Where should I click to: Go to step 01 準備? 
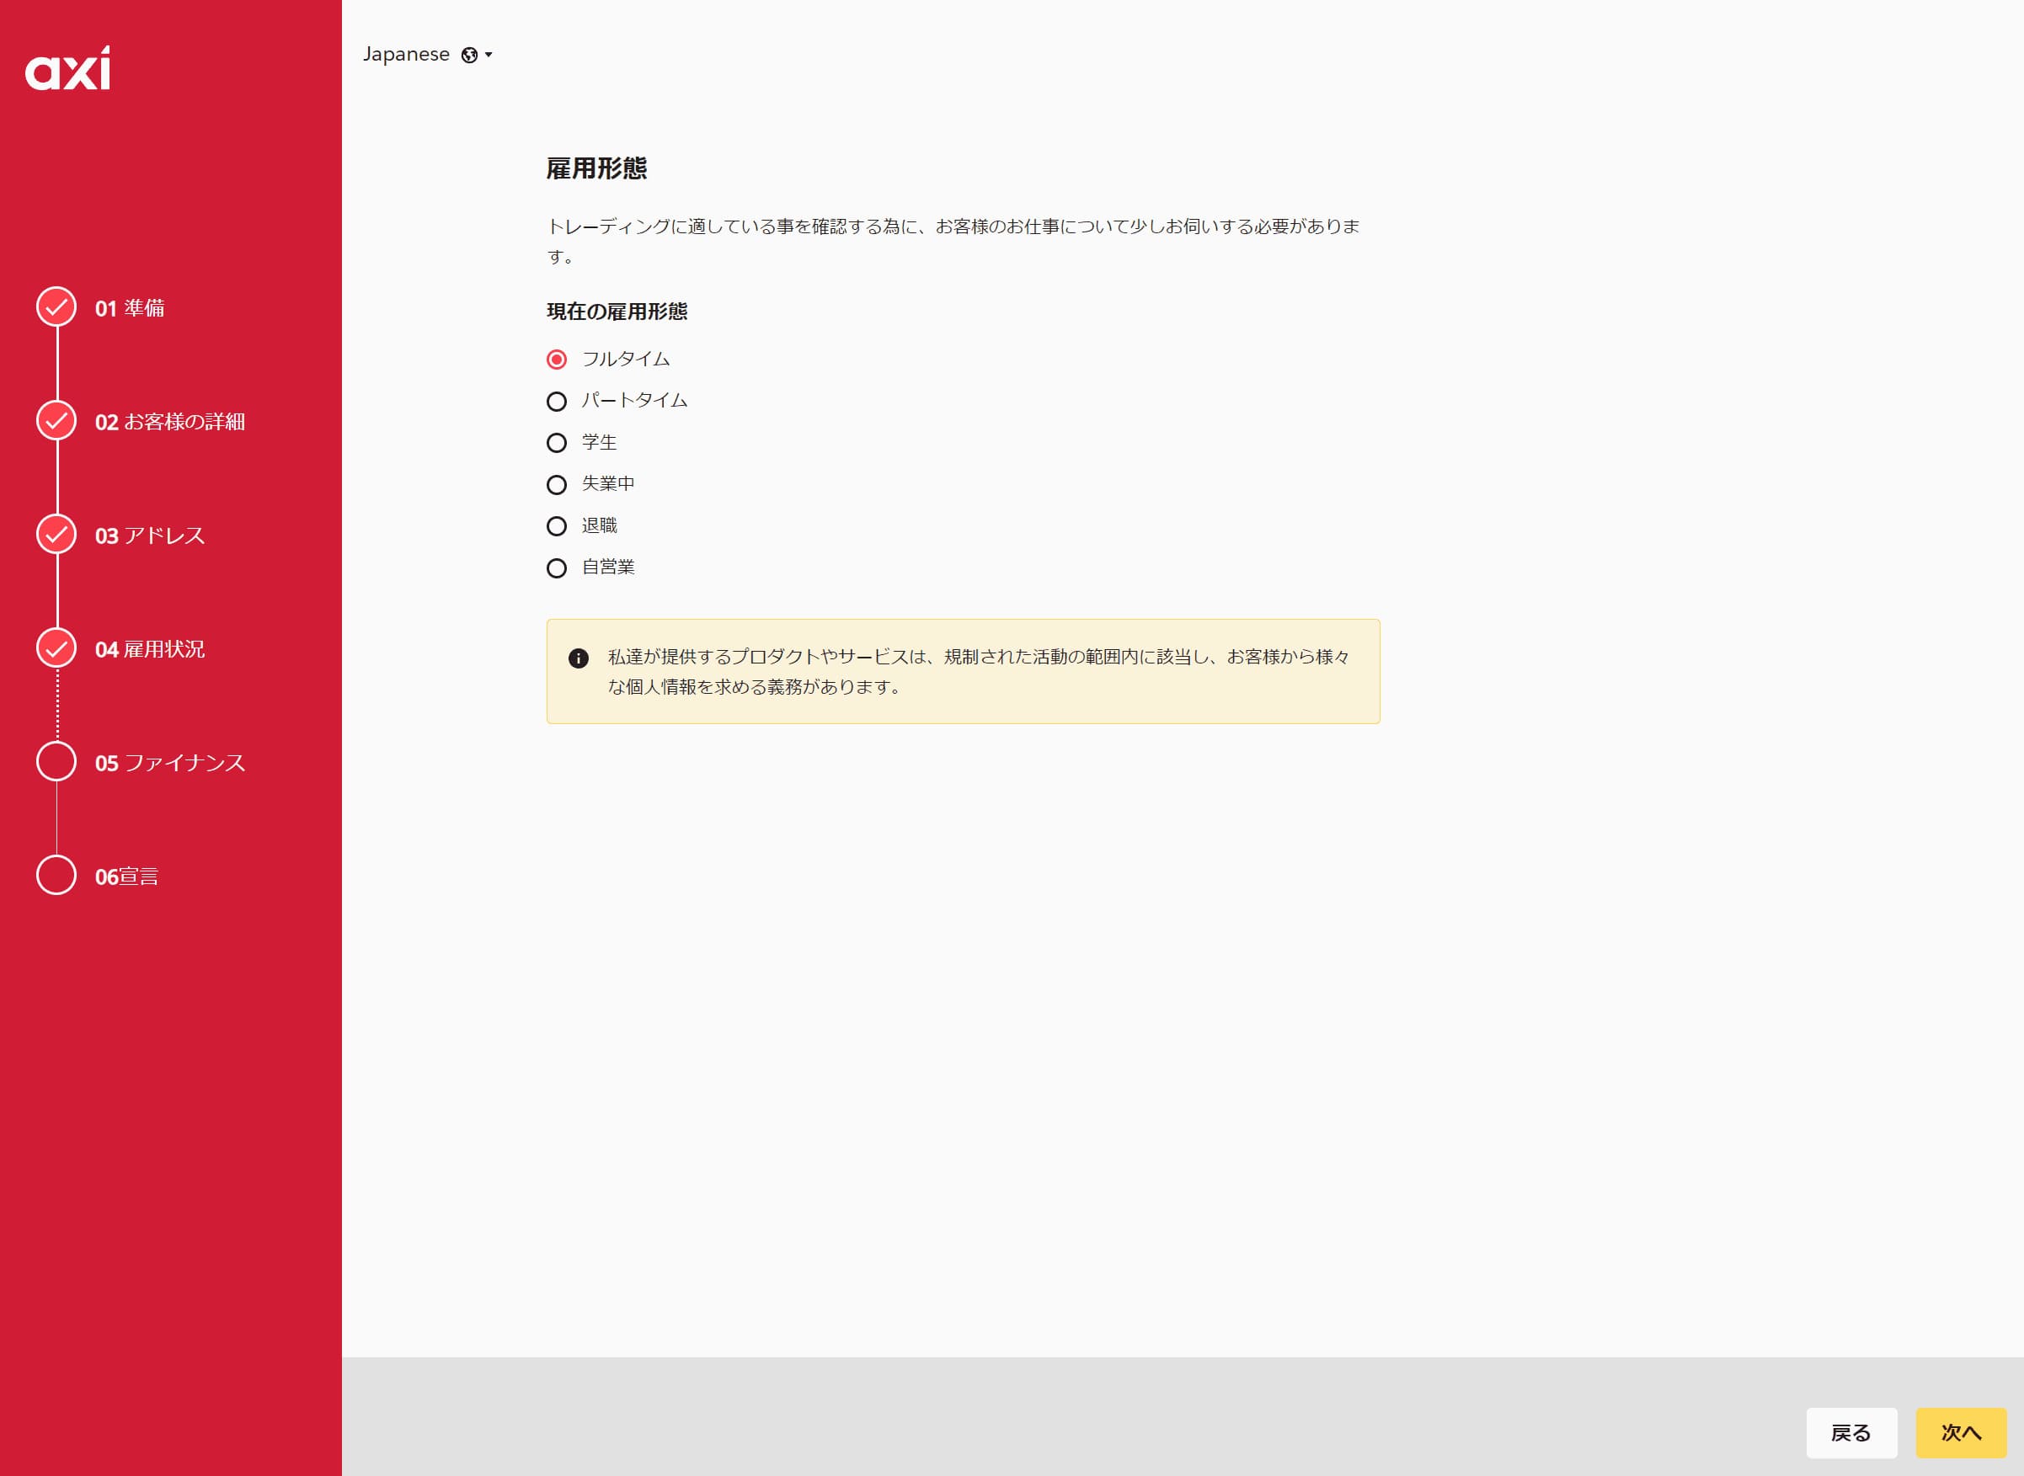(x=130, y=308)
